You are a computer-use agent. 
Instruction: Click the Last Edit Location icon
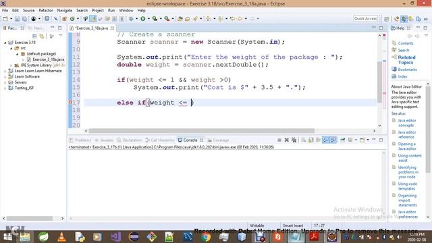click(232, 19)
